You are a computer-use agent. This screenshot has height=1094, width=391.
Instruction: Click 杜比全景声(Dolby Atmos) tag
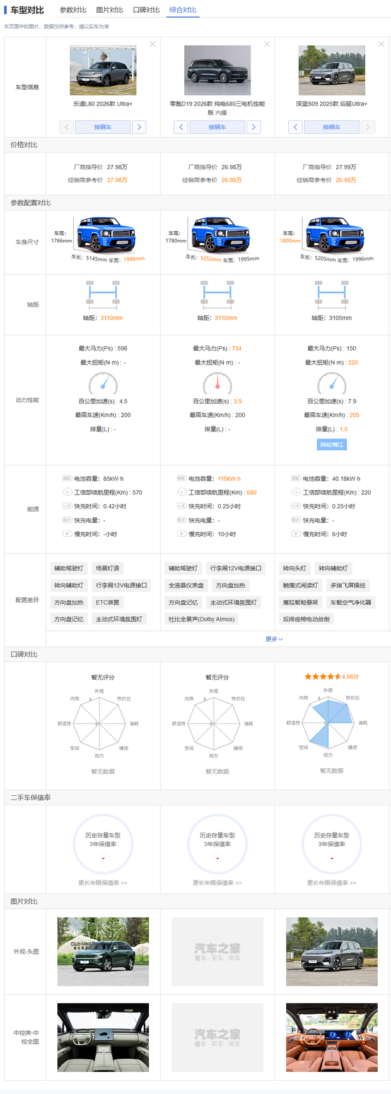click(201, 619)
